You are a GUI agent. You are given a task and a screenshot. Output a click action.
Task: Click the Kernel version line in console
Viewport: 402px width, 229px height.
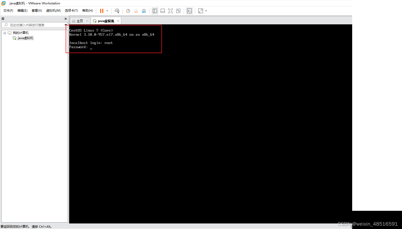pyautogui.click(x=112, y=35)
